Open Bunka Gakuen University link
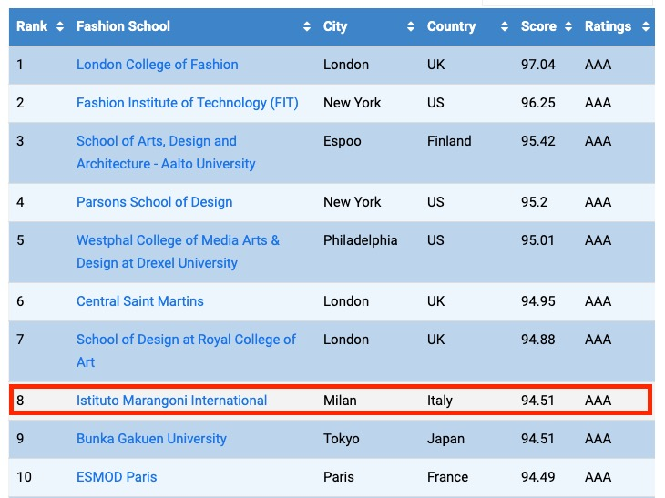The height and width of the screenshot is (498, 665). click(151, 439)
